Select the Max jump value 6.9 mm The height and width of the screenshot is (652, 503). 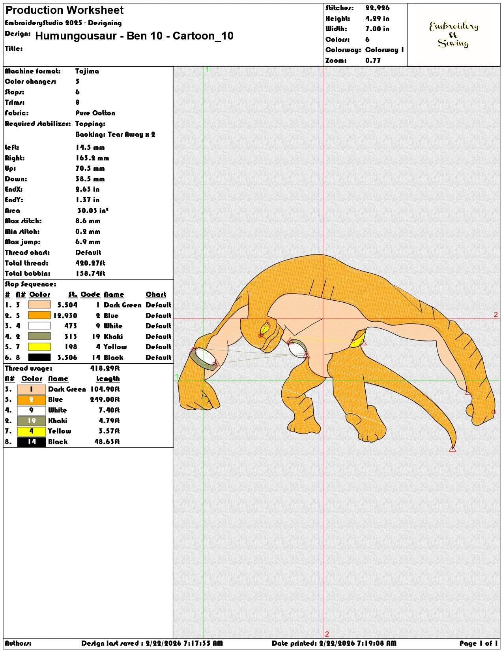click(x=88, y=242)
